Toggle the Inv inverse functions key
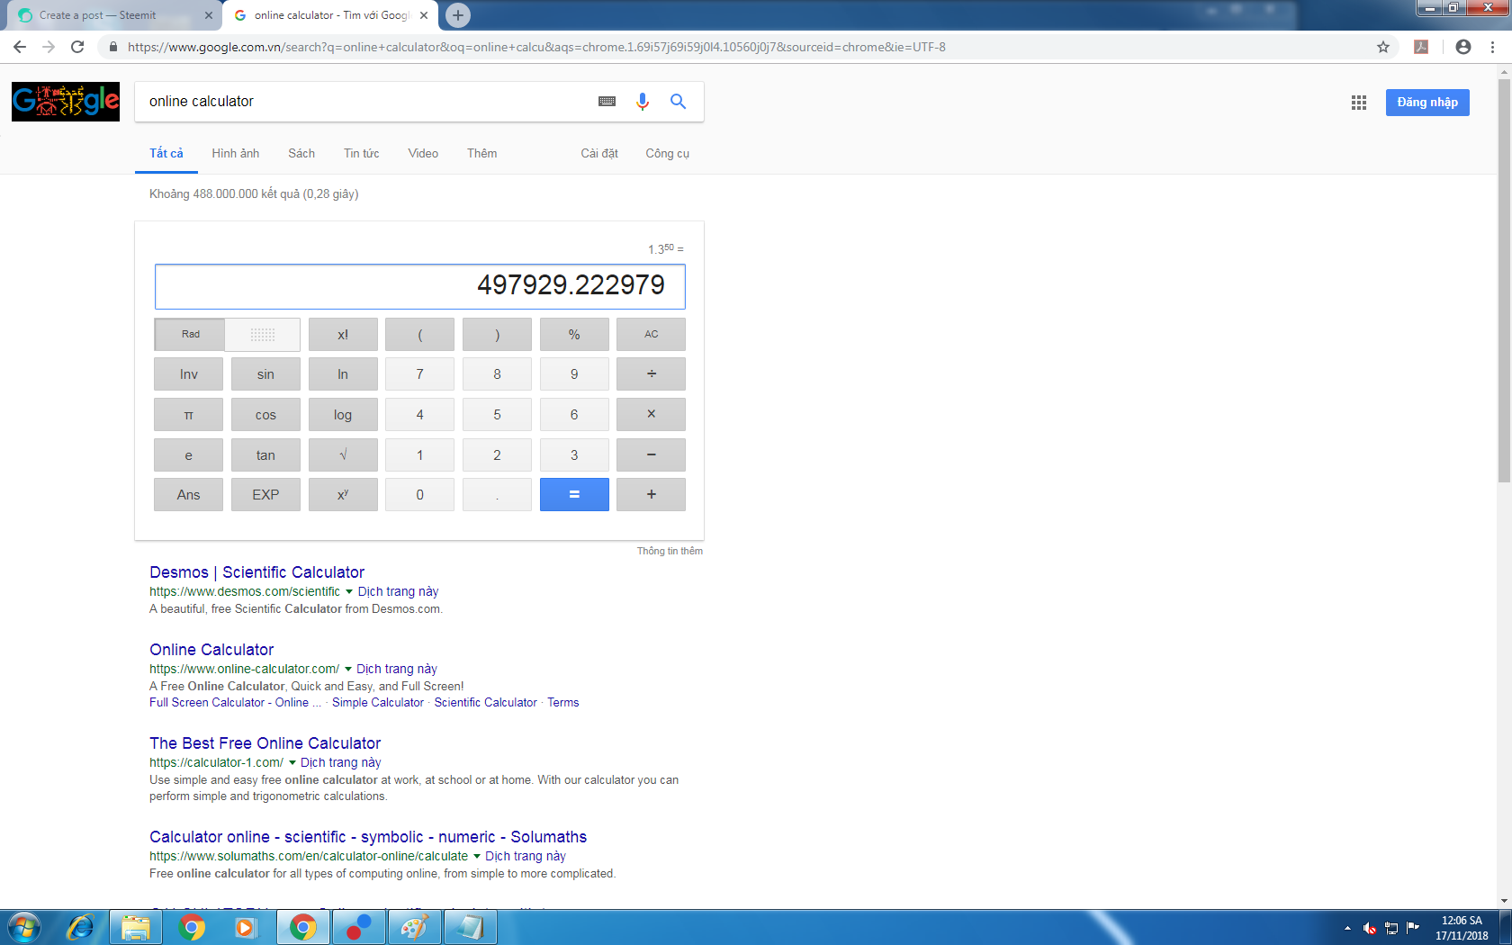This screenshot has width=1512, height=945. [x=189, y=374]
